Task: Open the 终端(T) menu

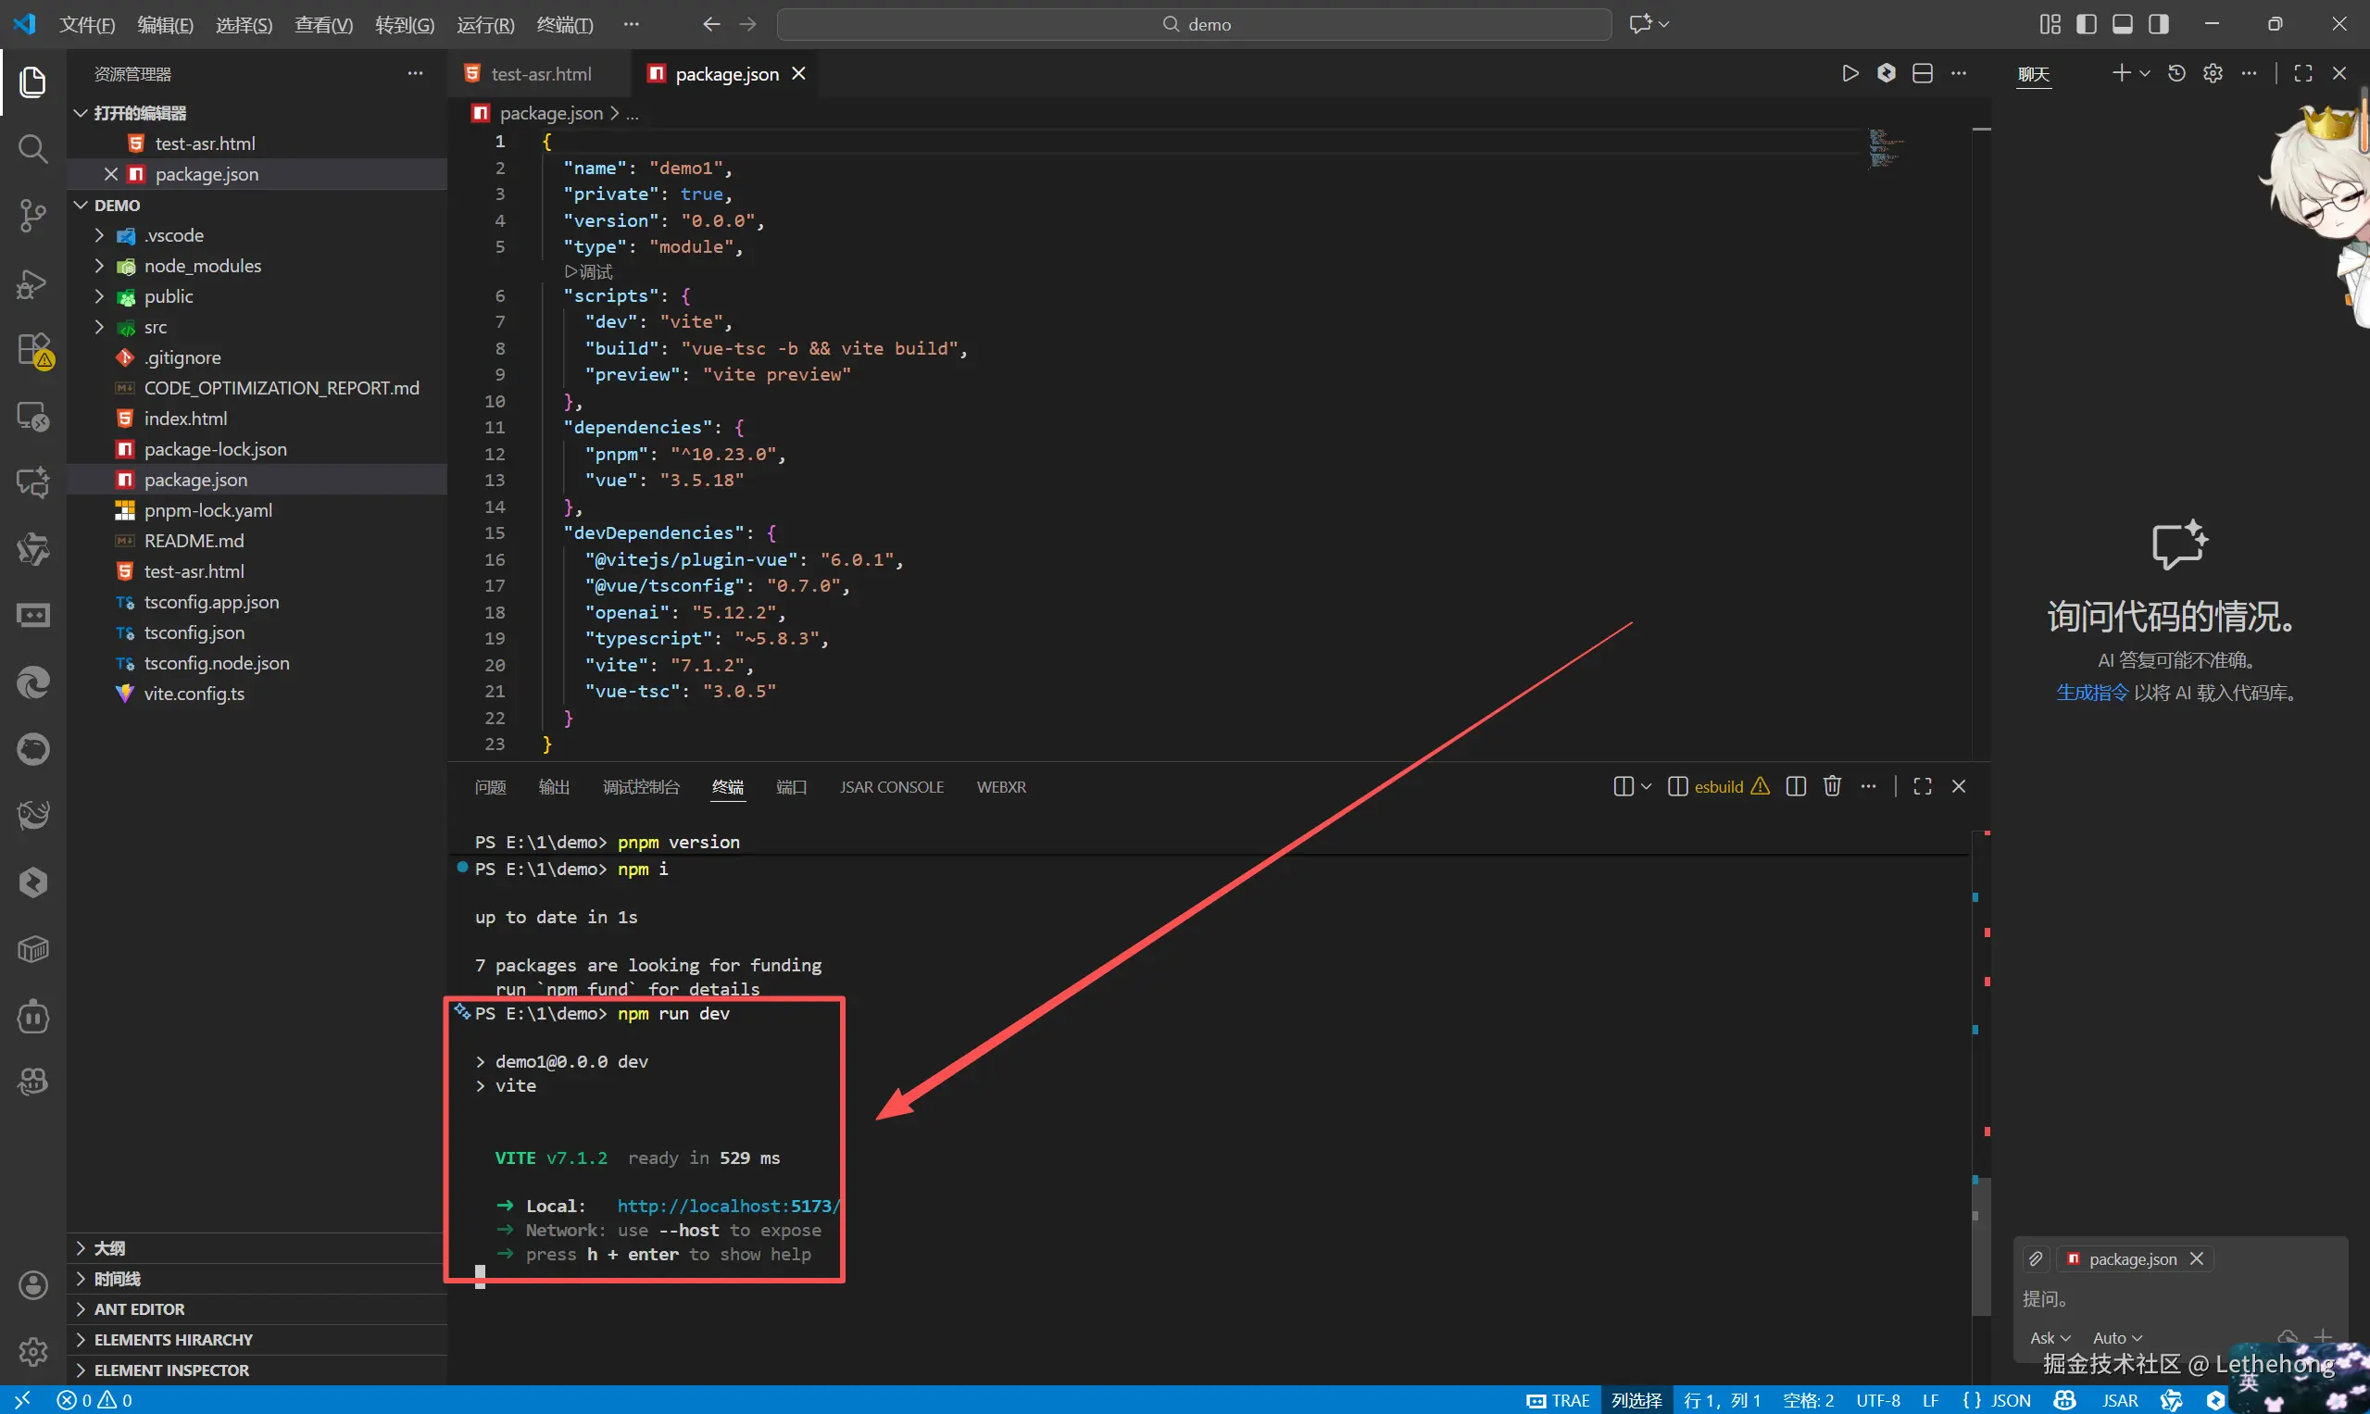Action: coord(564,24)
